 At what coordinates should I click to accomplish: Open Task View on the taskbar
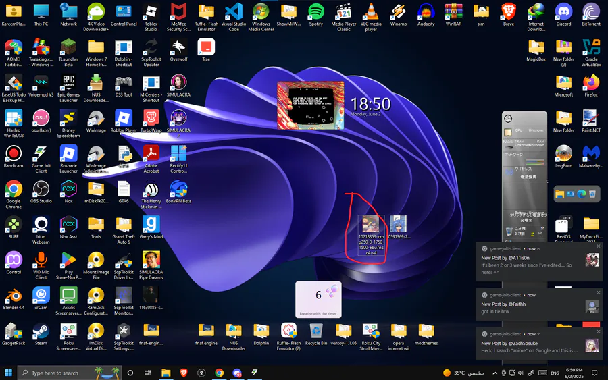pos(147,373)
